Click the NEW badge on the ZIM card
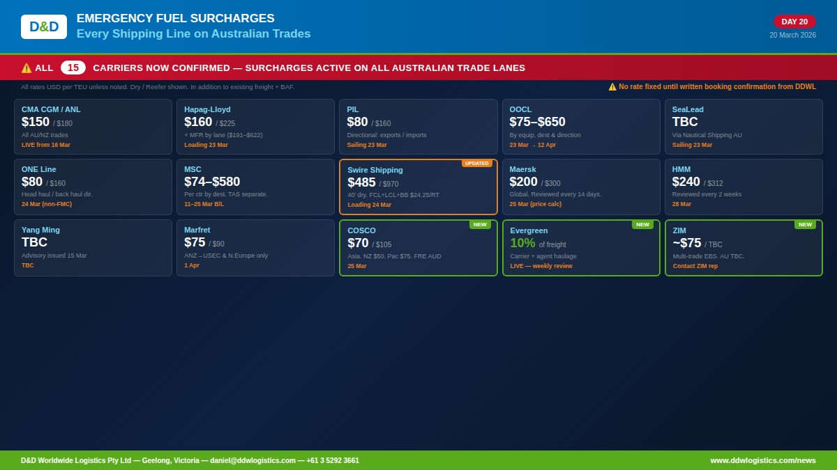 coord(805,224)
